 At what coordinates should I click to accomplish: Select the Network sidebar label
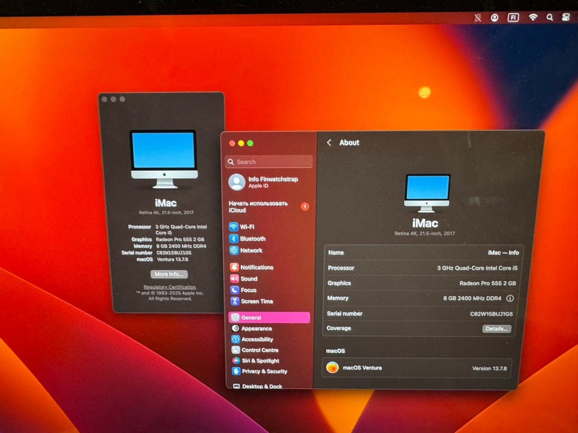(x=251, y=250)
